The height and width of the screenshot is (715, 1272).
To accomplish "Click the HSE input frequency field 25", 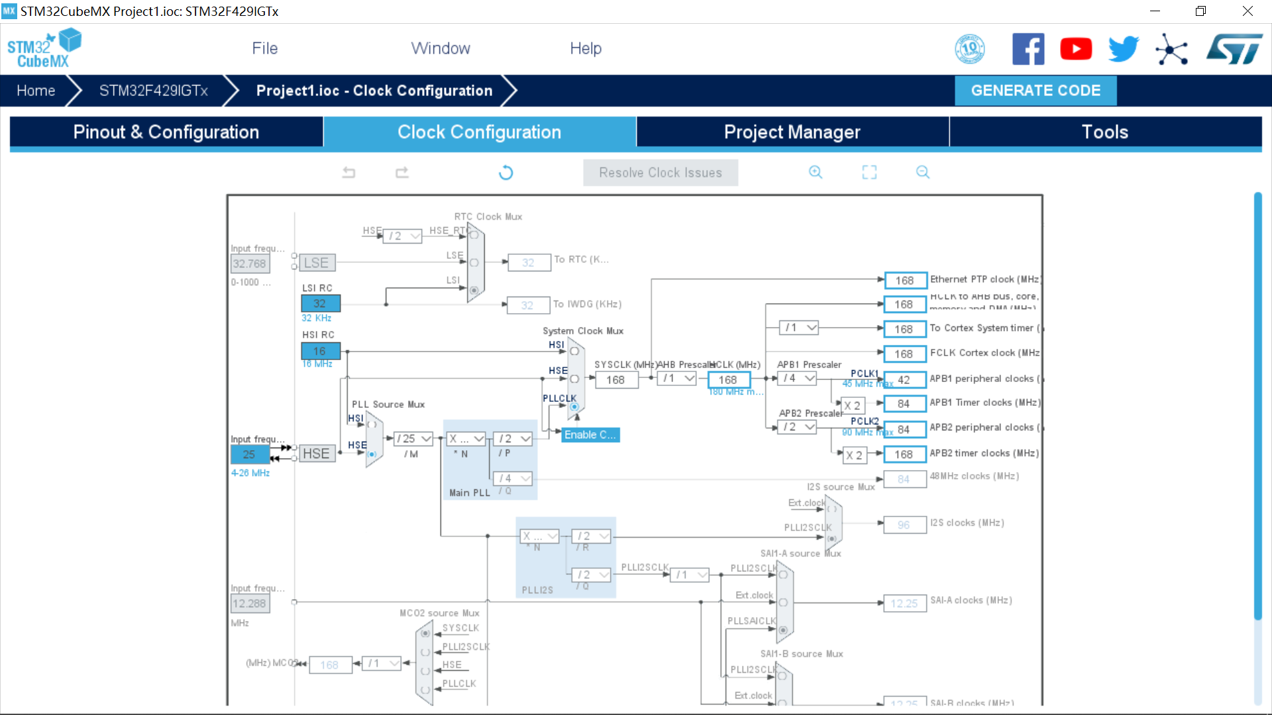I will point(249,454).
